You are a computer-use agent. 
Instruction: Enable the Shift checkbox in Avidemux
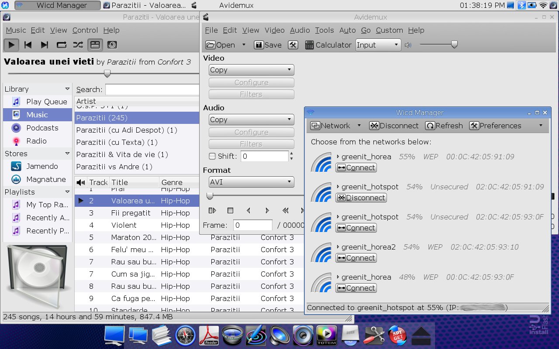coord(212,156)
